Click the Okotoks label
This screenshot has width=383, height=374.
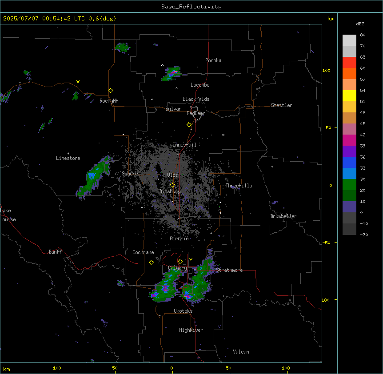[183, 311]
